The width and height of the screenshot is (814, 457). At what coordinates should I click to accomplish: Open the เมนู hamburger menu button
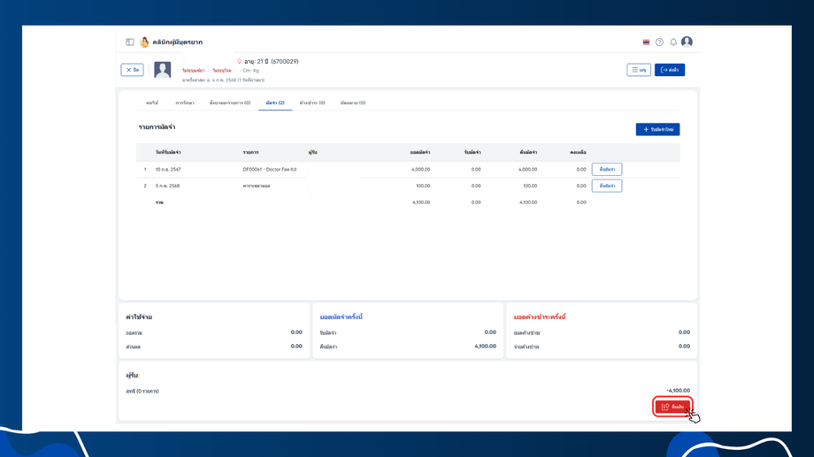(639, 70)
